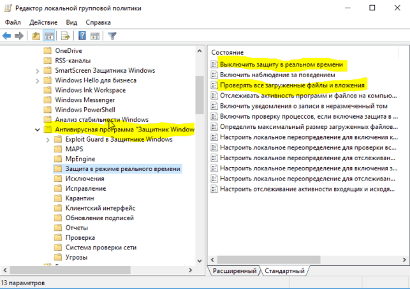Toggle the console tree show/hide icon
This screenshot has width=410, height=289.
click(x=49, y=36)
